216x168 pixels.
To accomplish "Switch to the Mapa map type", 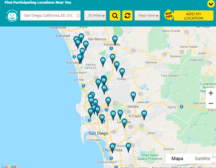I will click(177, 158).
